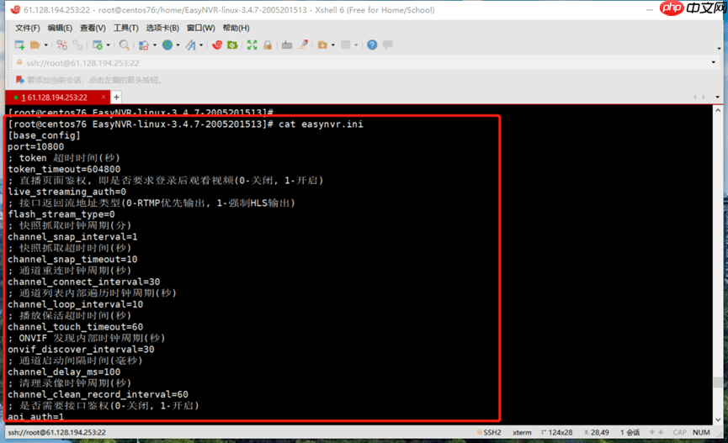The image size is (728, 443).
Task: Expand the dropdown beside the copy-paste icon
Action: tap(154, 45)
